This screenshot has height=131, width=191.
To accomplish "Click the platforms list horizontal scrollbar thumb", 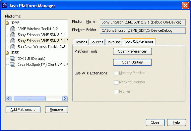I will (x=30, y=98).
